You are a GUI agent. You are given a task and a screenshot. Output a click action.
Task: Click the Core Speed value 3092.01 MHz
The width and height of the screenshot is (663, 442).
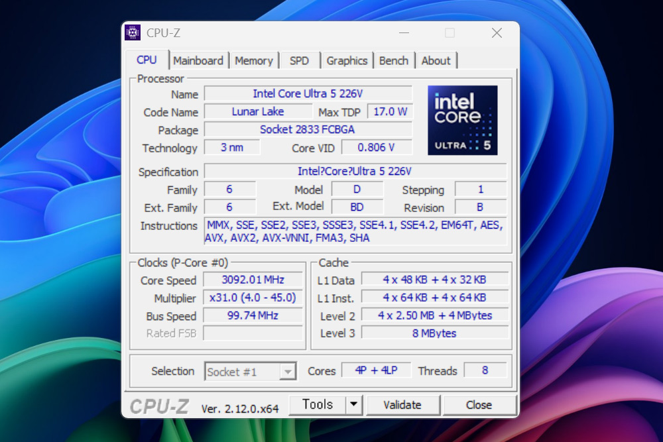tap(253, 280)
